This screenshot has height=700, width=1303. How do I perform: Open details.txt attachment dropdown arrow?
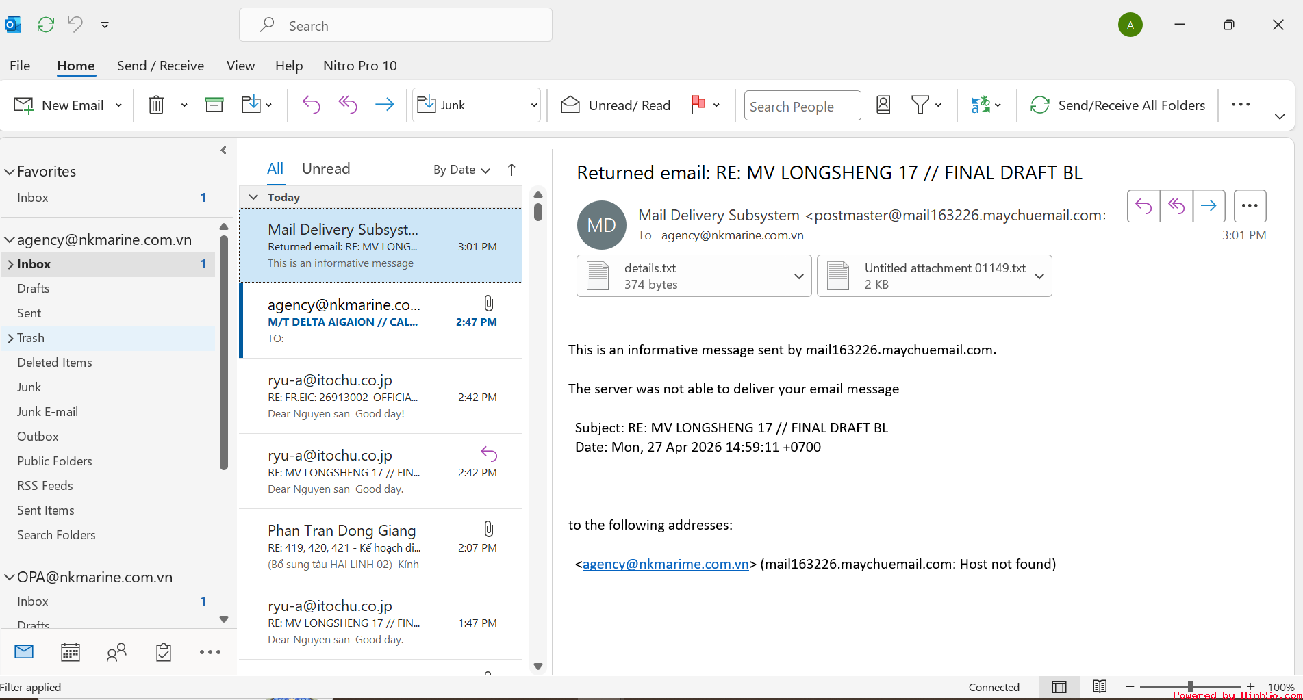pos(798,276)
